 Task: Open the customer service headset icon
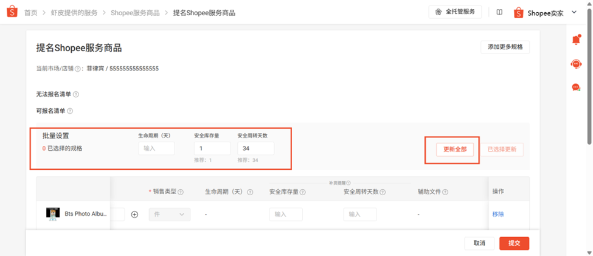pyautogui.click(x=576, y=64)
